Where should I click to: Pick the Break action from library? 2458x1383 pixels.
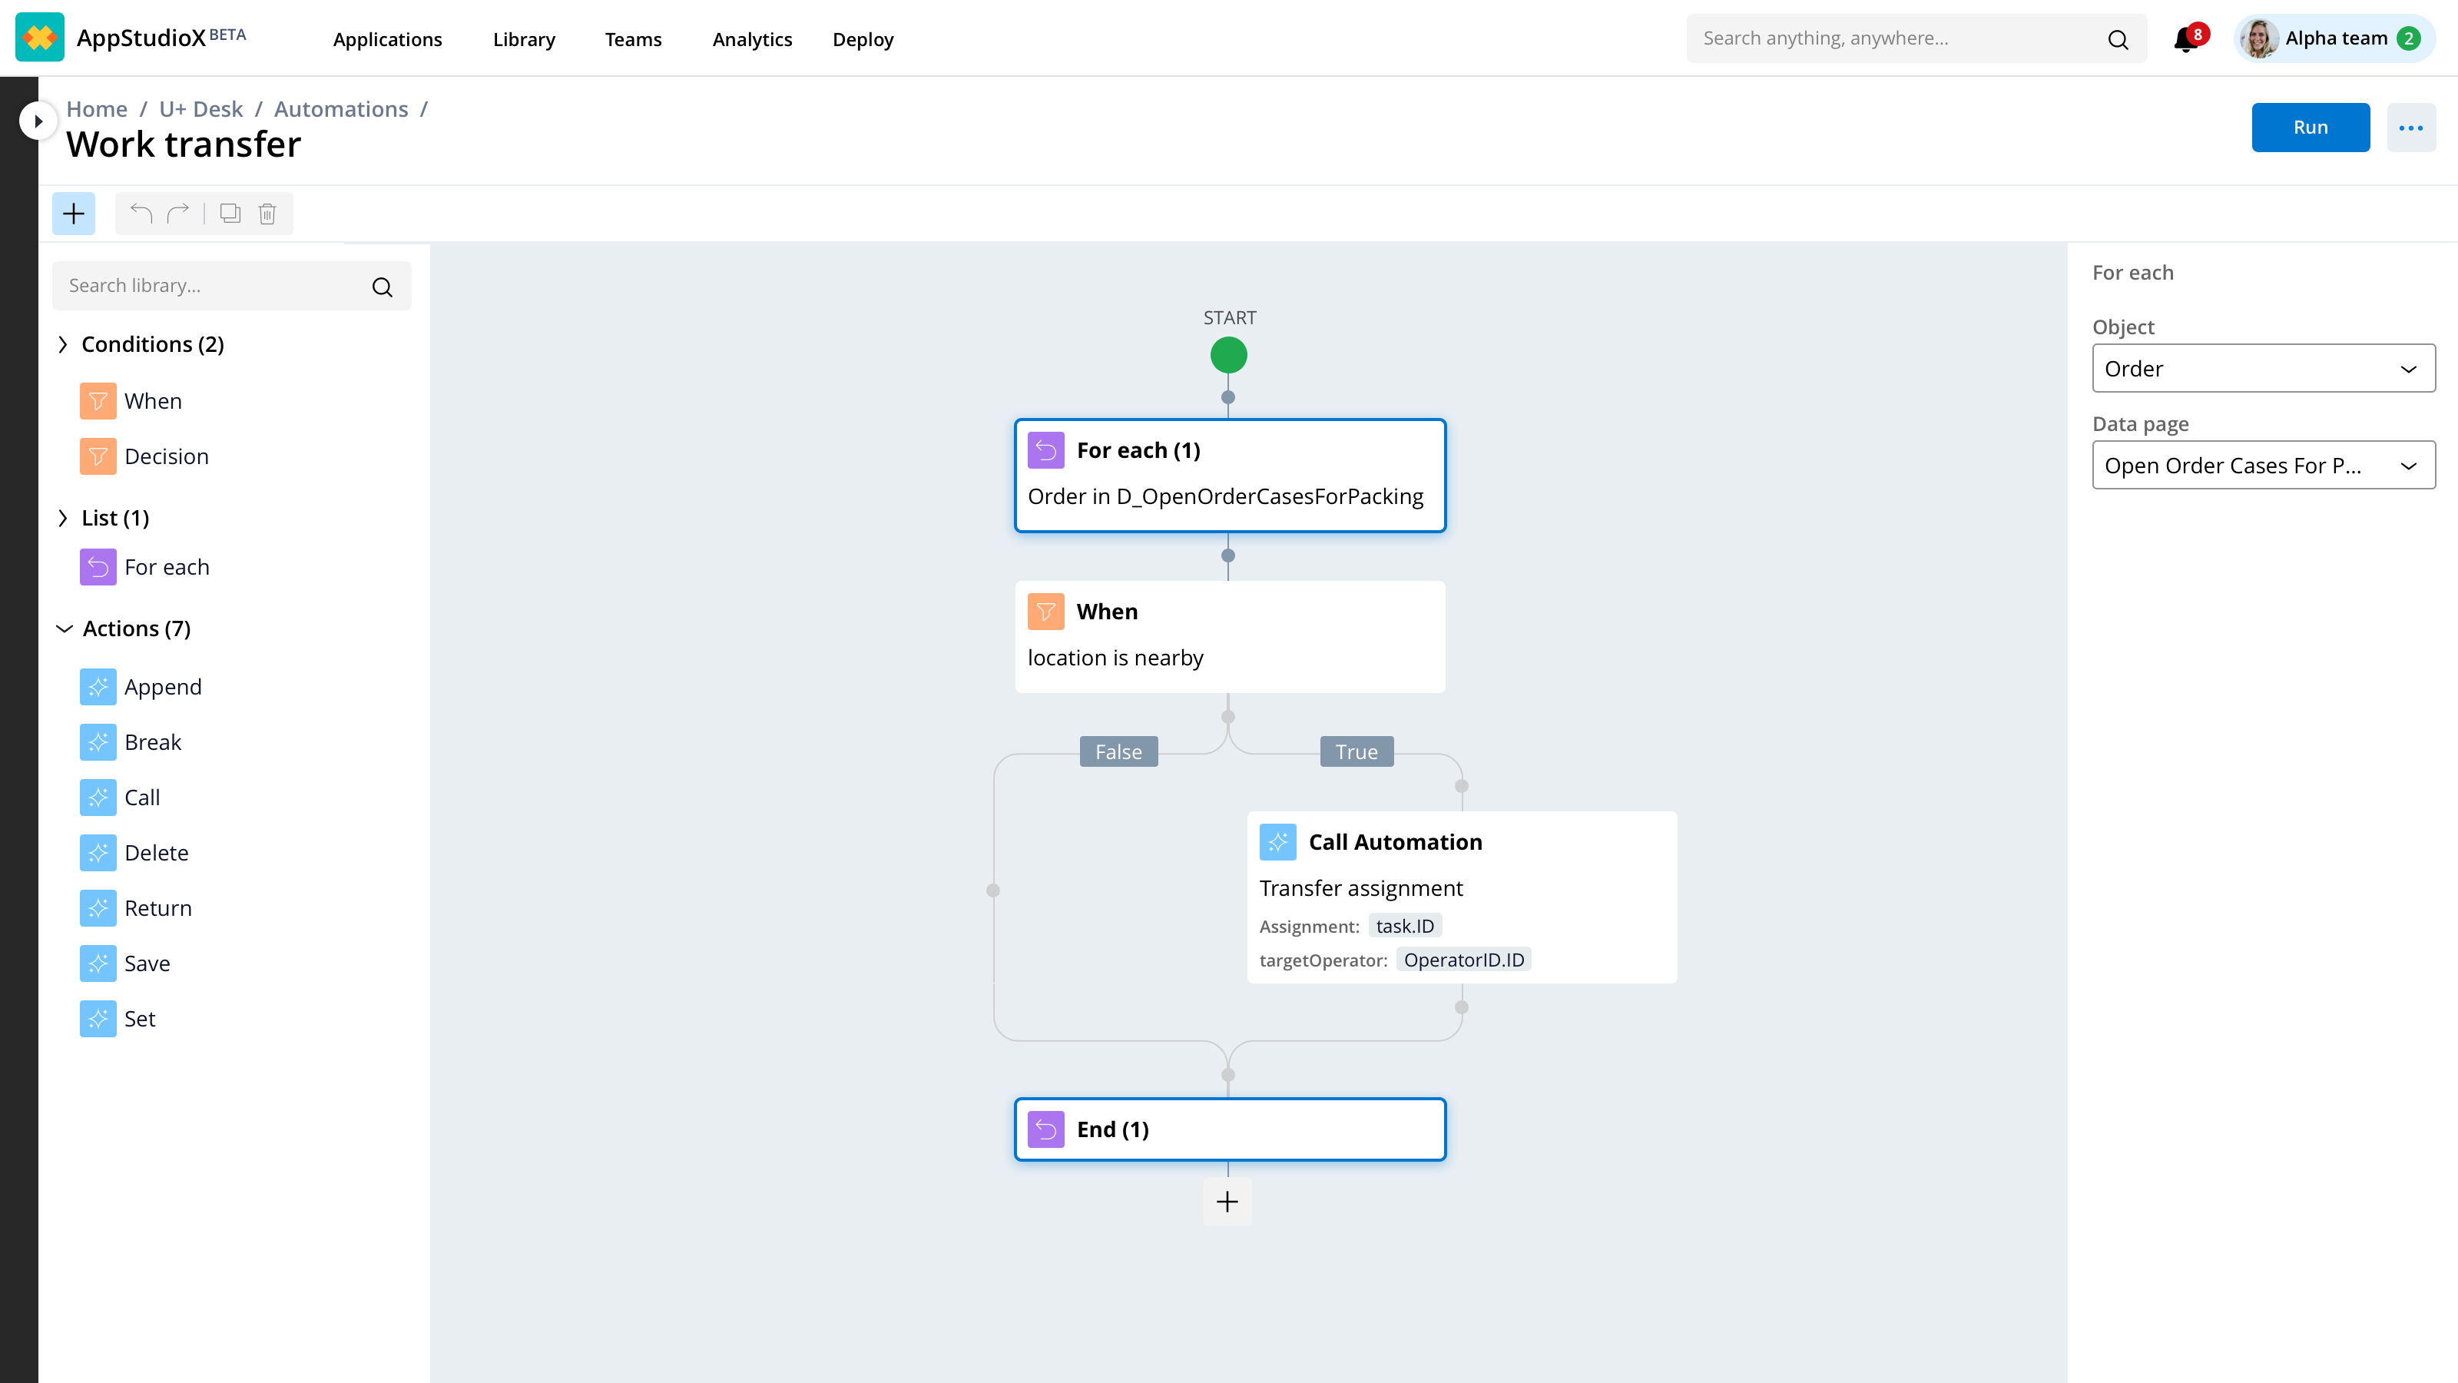(152, 741)
